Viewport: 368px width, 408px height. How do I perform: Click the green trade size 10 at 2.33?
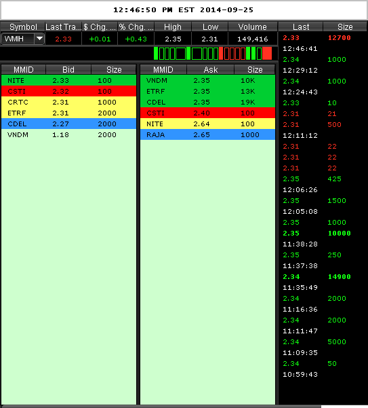coord(332,103)
